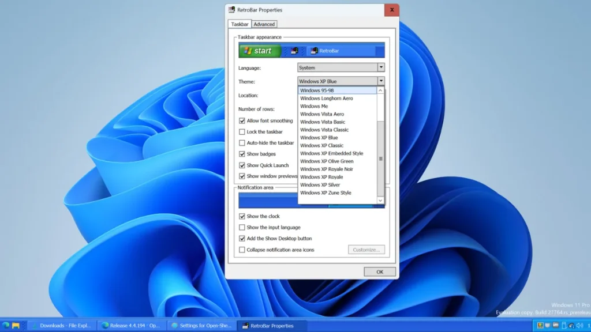Screen dimensions: 591x332
Task: Enable Show the input language
Action: click(x=242, y=227)
